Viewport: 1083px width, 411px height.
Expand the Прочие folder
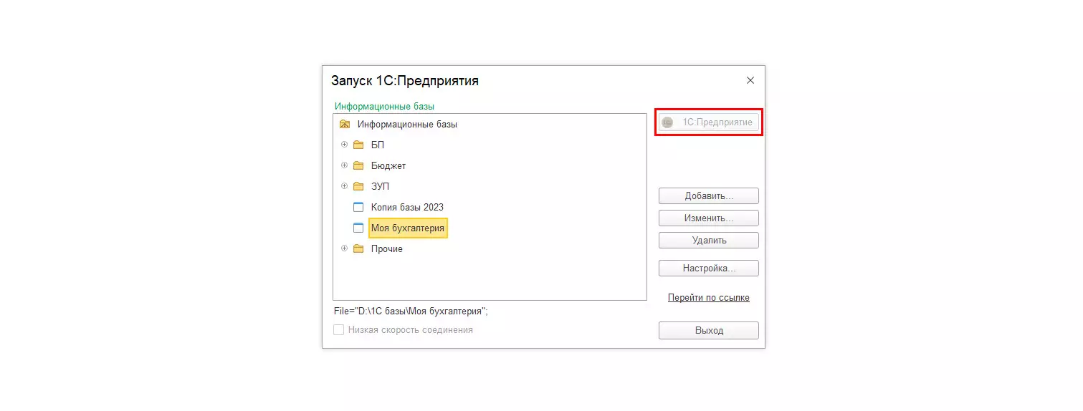pos(344,248)
